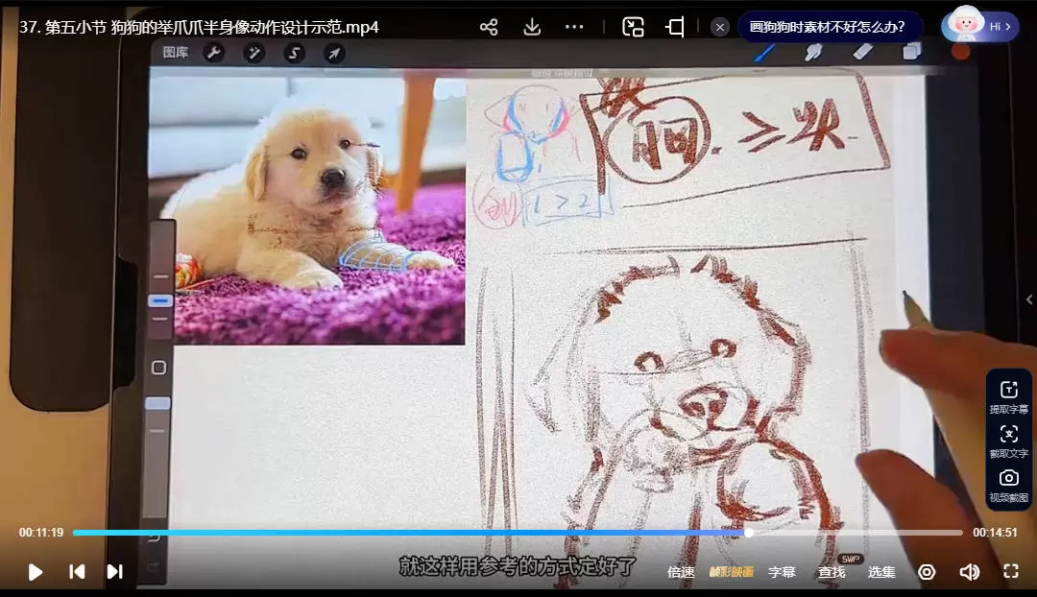This screenshot has width=1037, height=597.
Task: Select the Eraser tool
Action: pyautogui.click(x=861, y=51)
